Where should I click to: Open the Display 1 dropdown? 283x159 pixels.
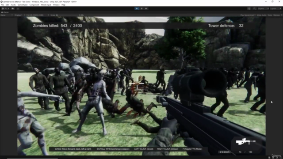click(x=19, y=15)
